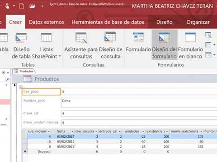Click nueva_existencia value 175

(x=200, y=137)
